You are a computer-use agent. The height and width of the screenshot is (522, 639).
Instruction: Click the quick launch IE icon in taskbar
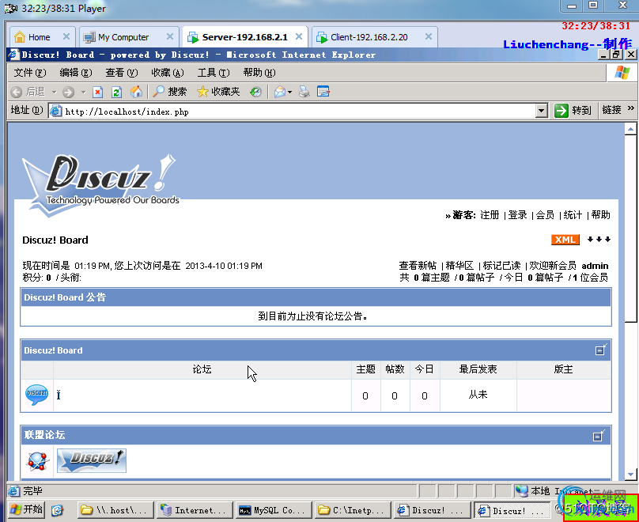[58, 510]
